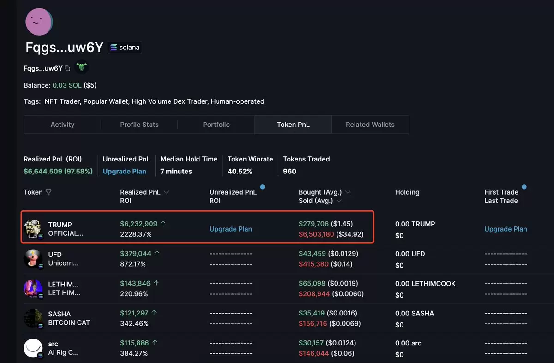Viewport: 554px width, 363px height.
Task: Click the blue dot beside Unrealized PnL header
Action: point(262,187)
